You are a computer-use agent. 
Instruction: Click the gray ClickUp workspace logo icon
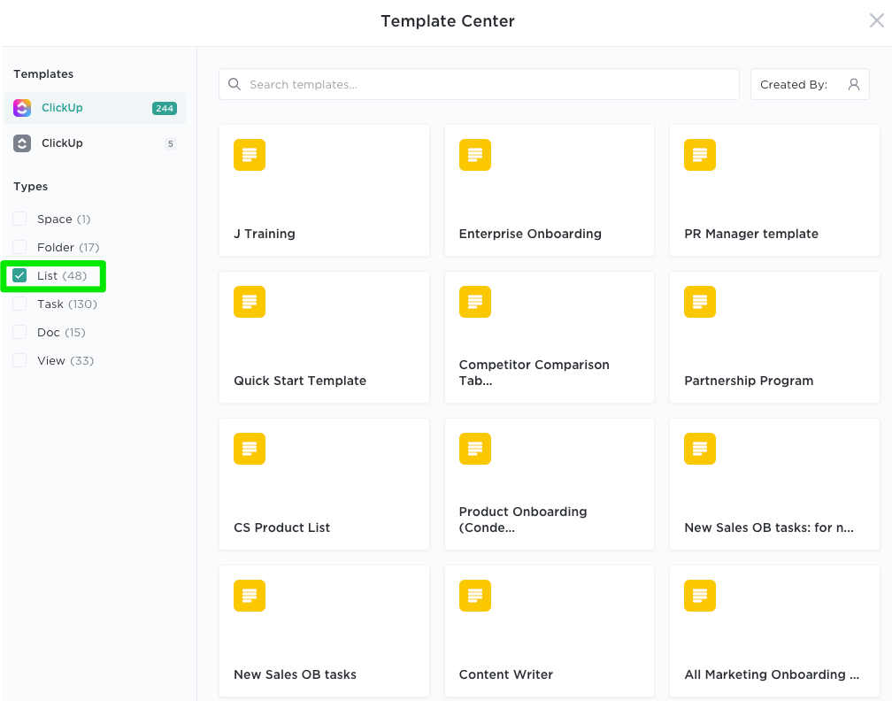click(22, 143)
